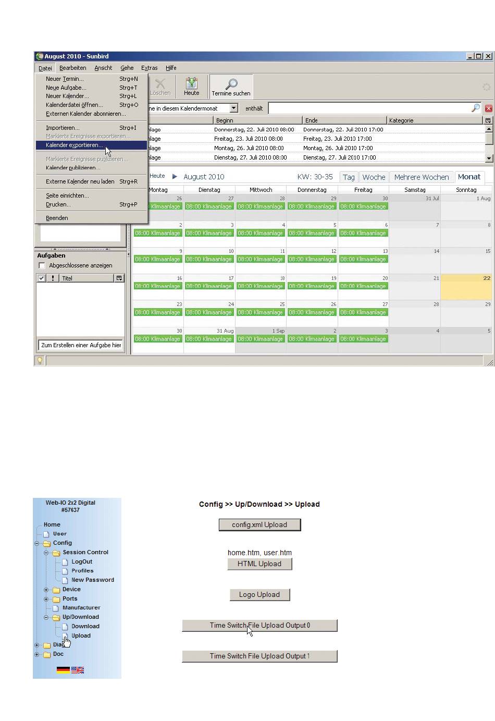Open the column picker of the Aufgaben list
The image size is (495, 721).
(x=119, y=278)
